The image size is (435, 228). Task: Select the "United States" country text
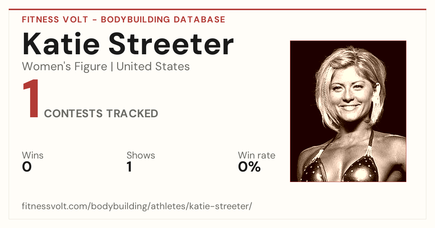tap(153, 67)
